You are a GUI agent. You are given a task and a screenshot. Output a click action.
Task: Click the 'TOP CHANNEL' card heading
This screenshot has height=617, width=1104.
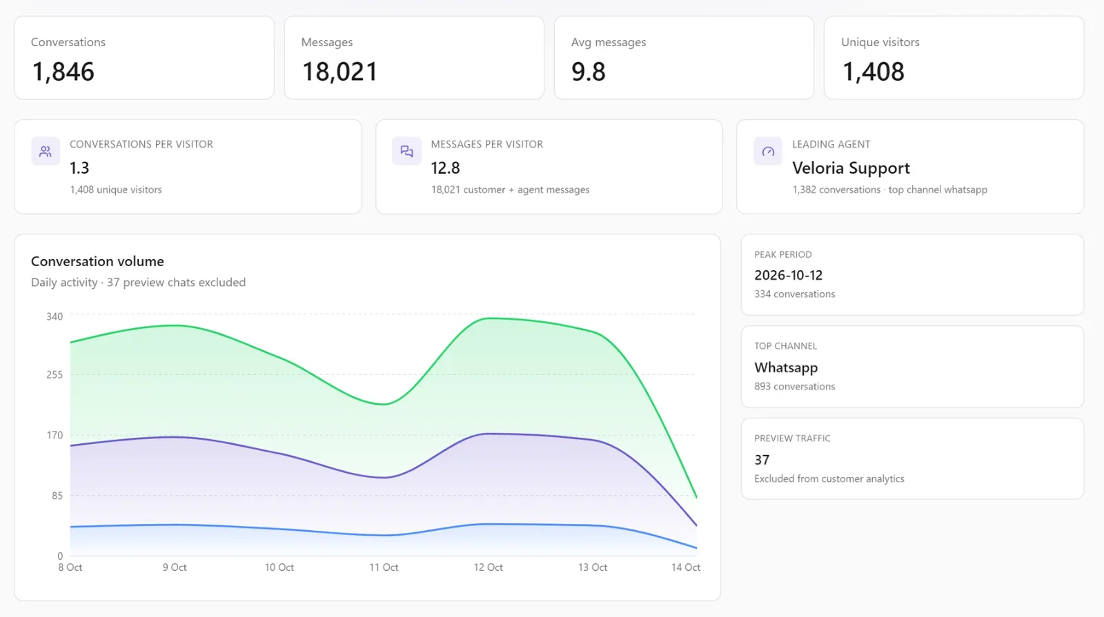click(x=786, y=346)
